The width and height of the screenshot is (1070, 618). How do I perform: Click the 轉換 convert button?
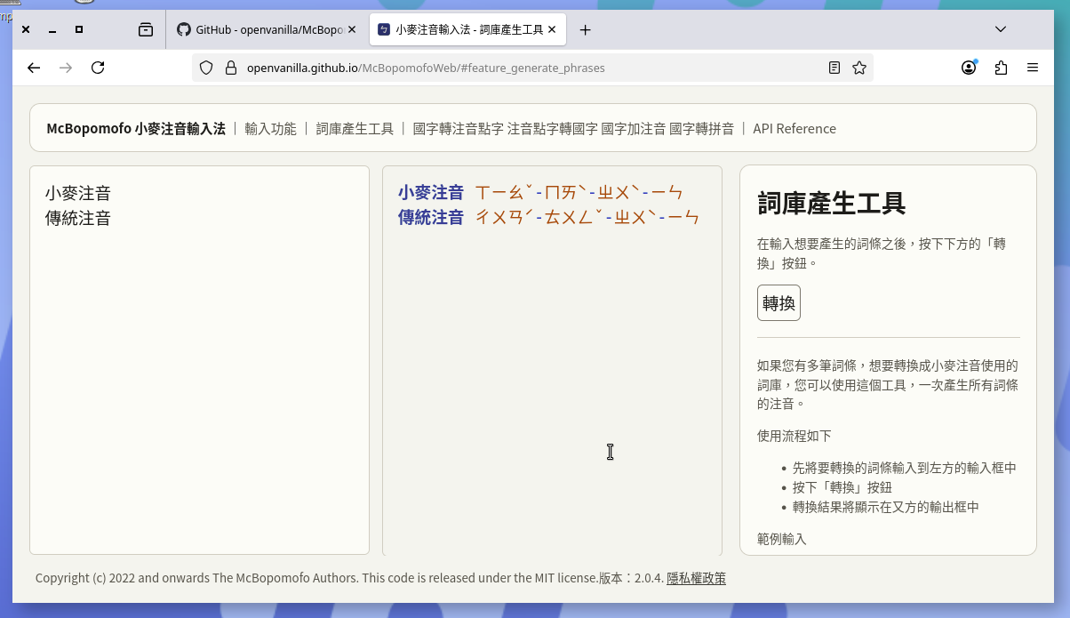(779, 302)
